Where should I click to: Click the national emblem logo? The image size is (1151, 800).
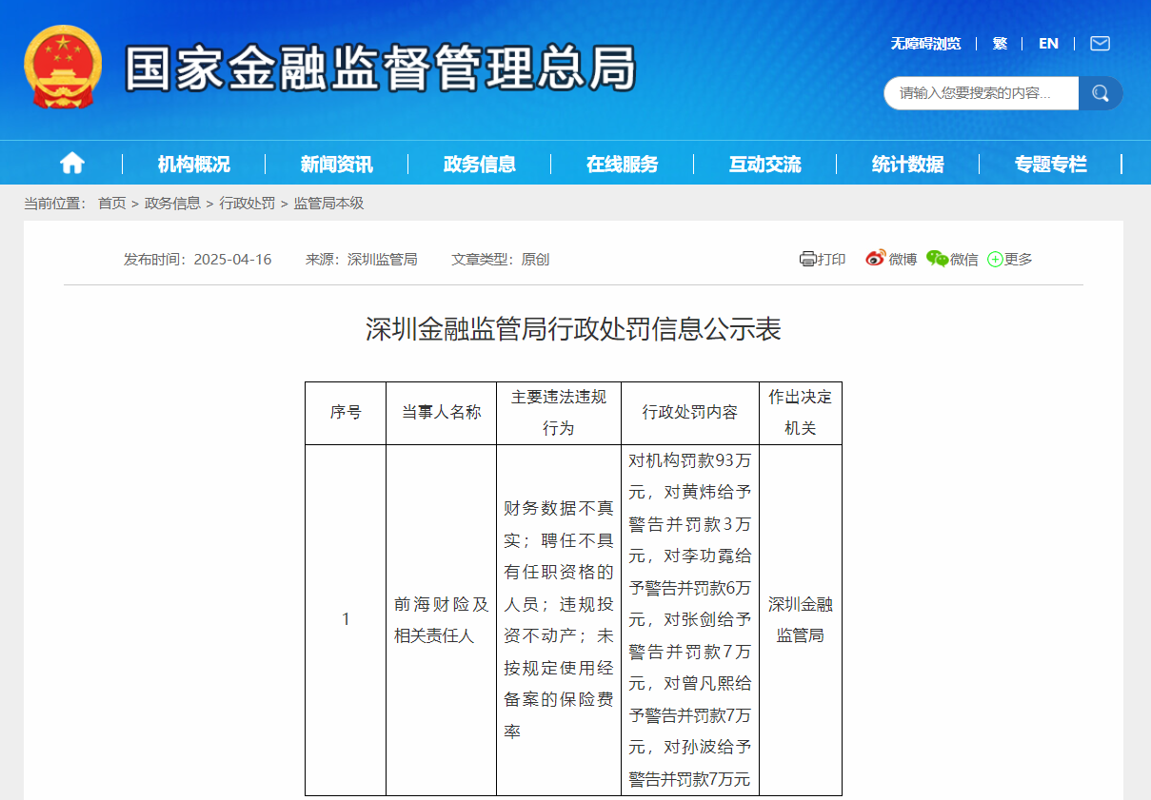63,68
